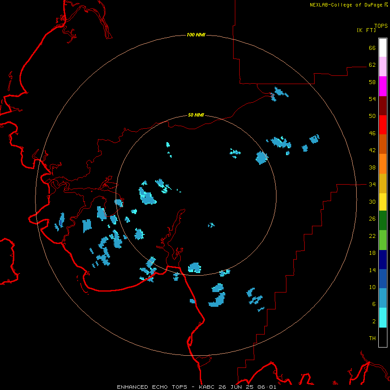Click the 18 scale value label
Viewport: 390px width, 390px height.
pyautogui.click(x=372, y=253)
